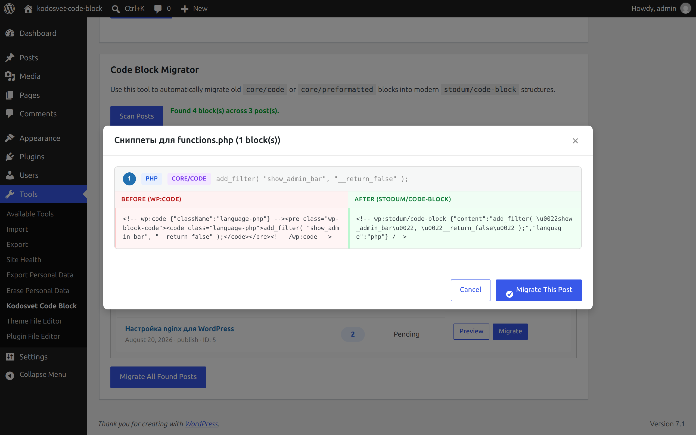This screenshot has height=435, width=696.
Task: Click the before wp:code markup text
Action: 231,228
